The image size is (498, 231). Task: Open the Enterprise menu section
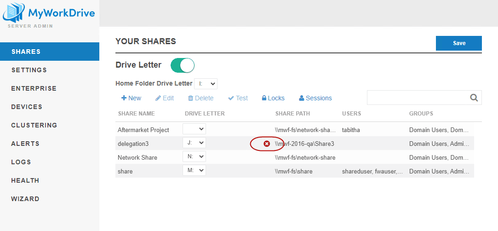[34, 88]
